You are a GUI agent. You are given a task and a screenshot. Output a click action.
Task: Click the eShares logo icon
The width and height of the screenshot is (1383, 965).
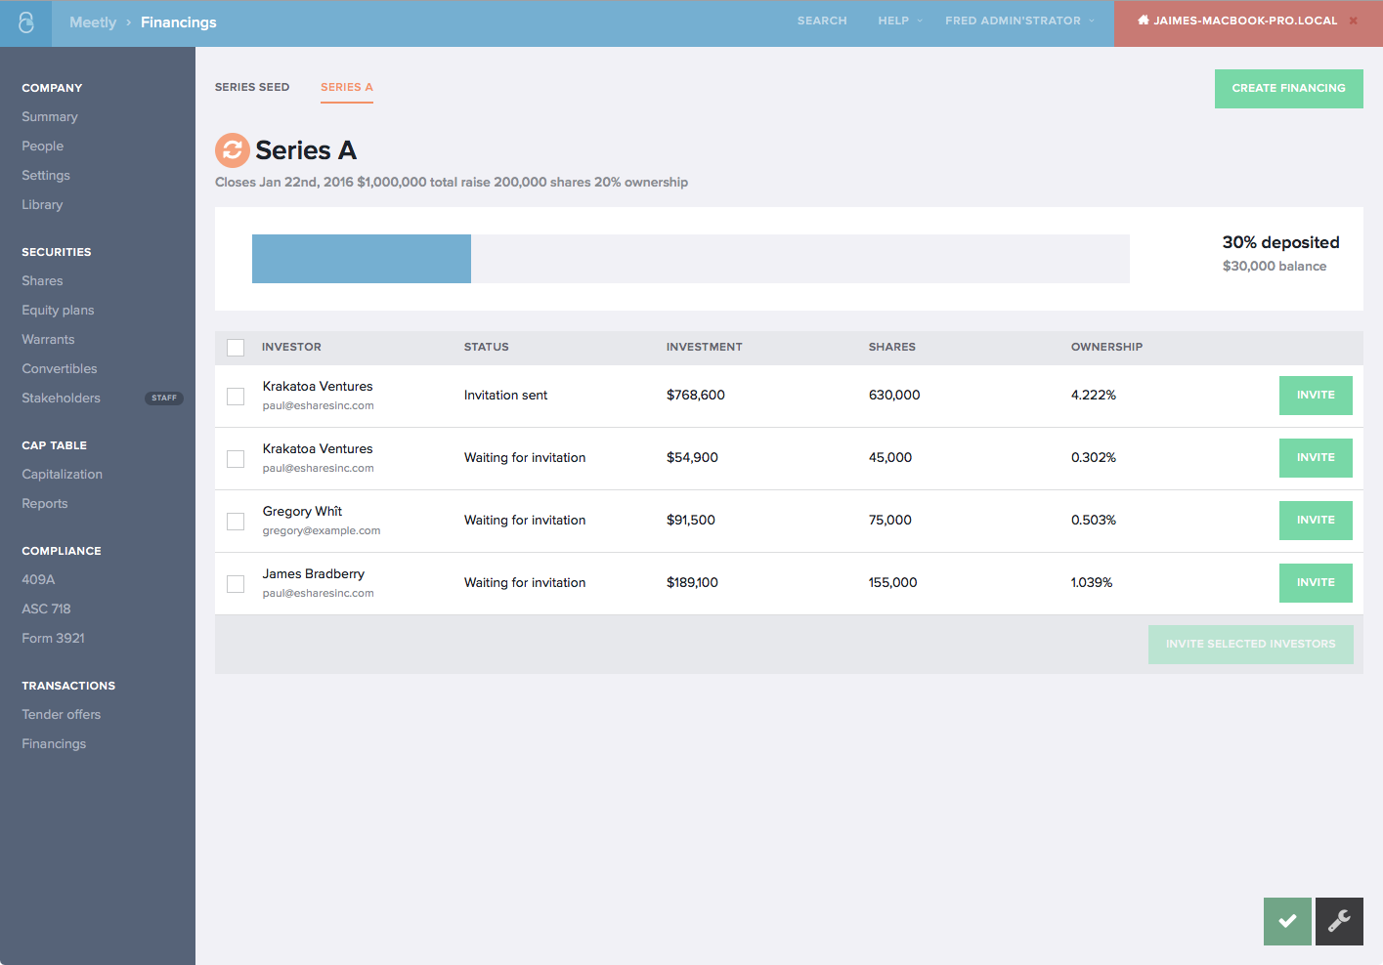[x=25, y=22]
